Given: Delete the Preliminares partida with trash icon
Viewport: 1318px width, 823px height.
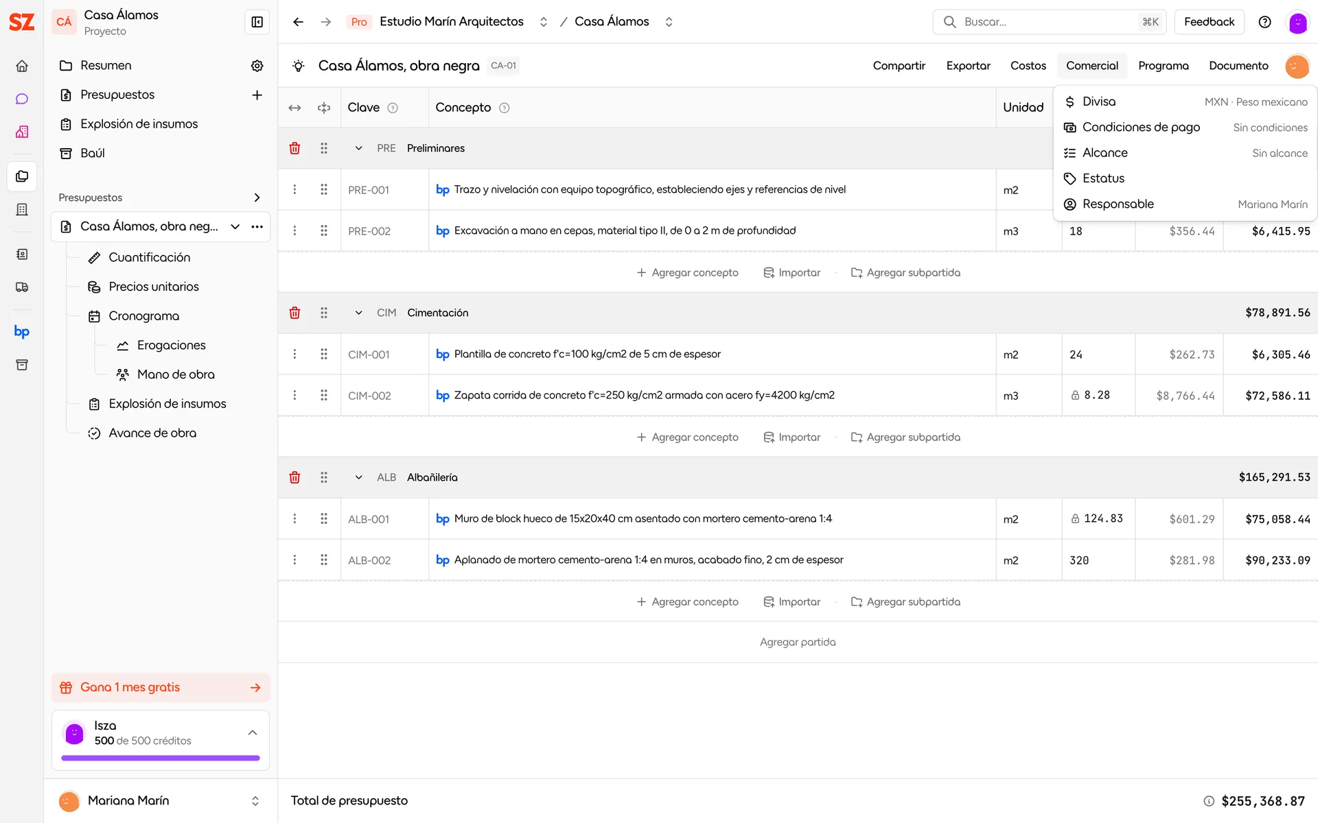Looking at the screenshot, I should pos(294,148).
